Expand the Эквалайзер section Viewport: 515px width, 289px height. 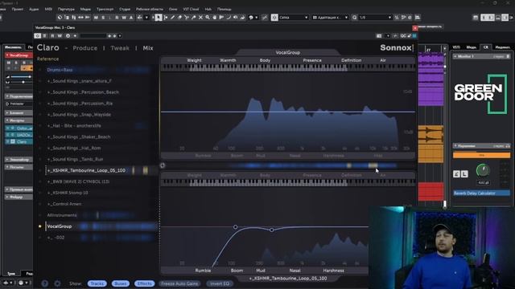19,160
